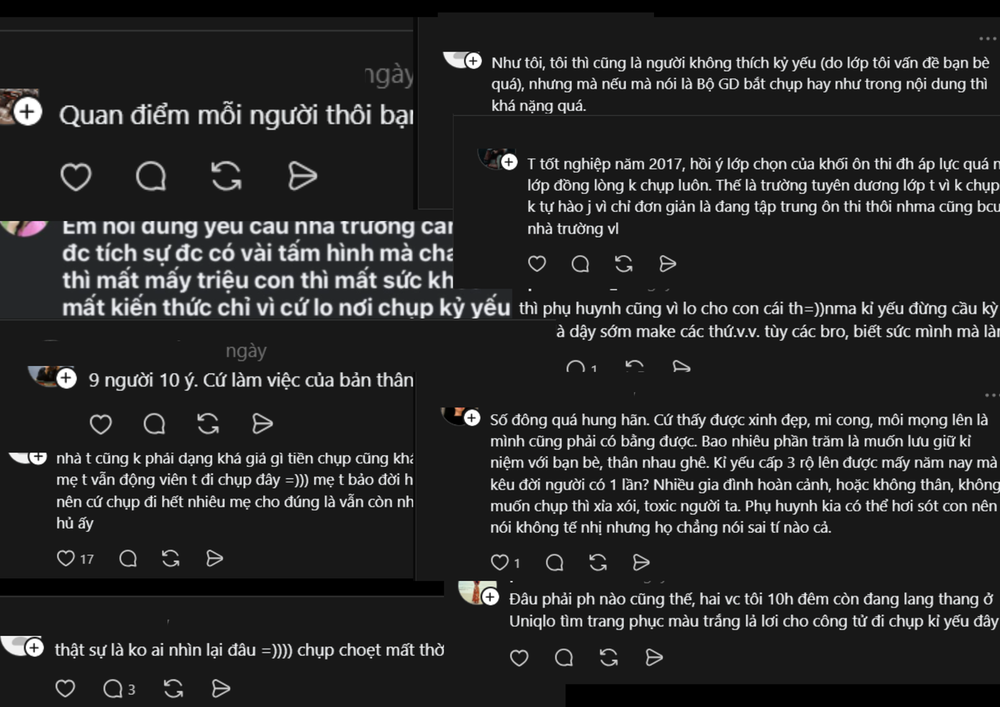This screenshot has height=707, width=1000.
Task: Repost the "Đâu phải ph nào" comment
Action: (x=609, y=657)
